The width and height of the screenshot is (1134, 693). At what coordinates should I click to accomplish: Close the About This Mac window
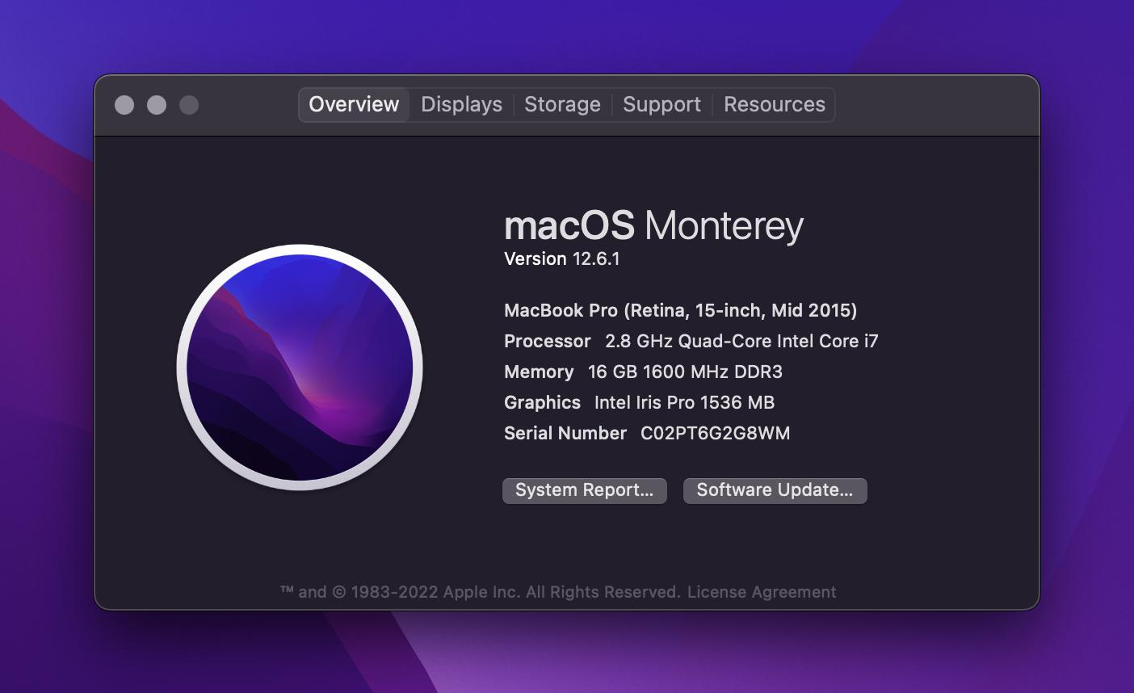124,105
